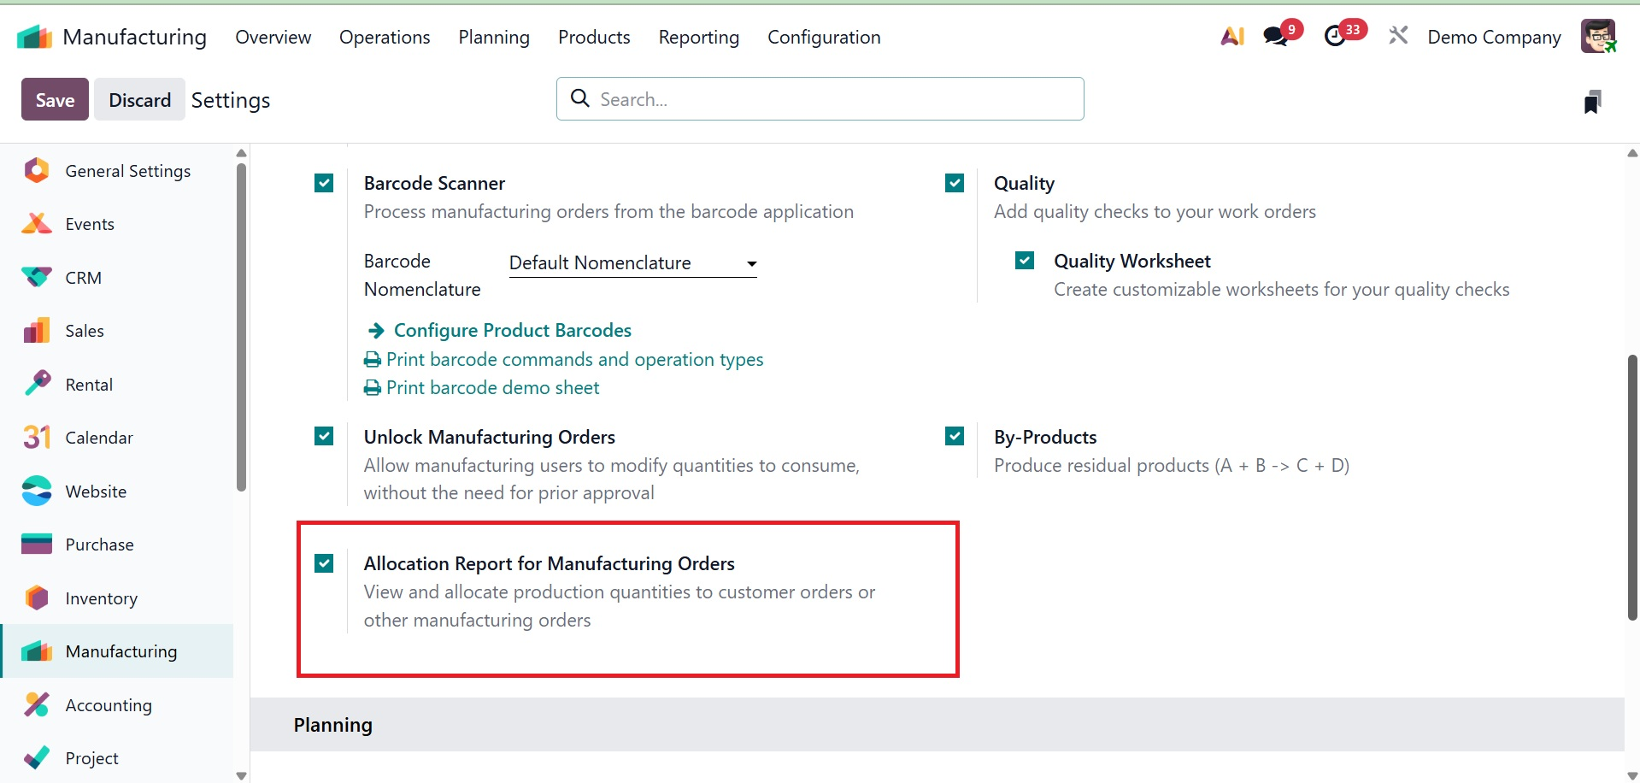The height and width of the screenshot is (783, 1640).
Task: Click the Manufacturing app logo icon
Action: click(34, 37)
